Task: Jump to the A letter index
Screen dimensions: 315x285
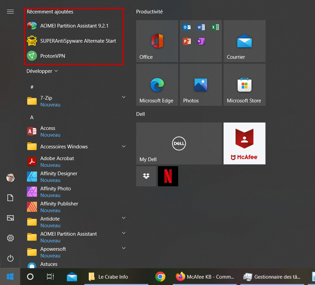Action: (32, 117)
